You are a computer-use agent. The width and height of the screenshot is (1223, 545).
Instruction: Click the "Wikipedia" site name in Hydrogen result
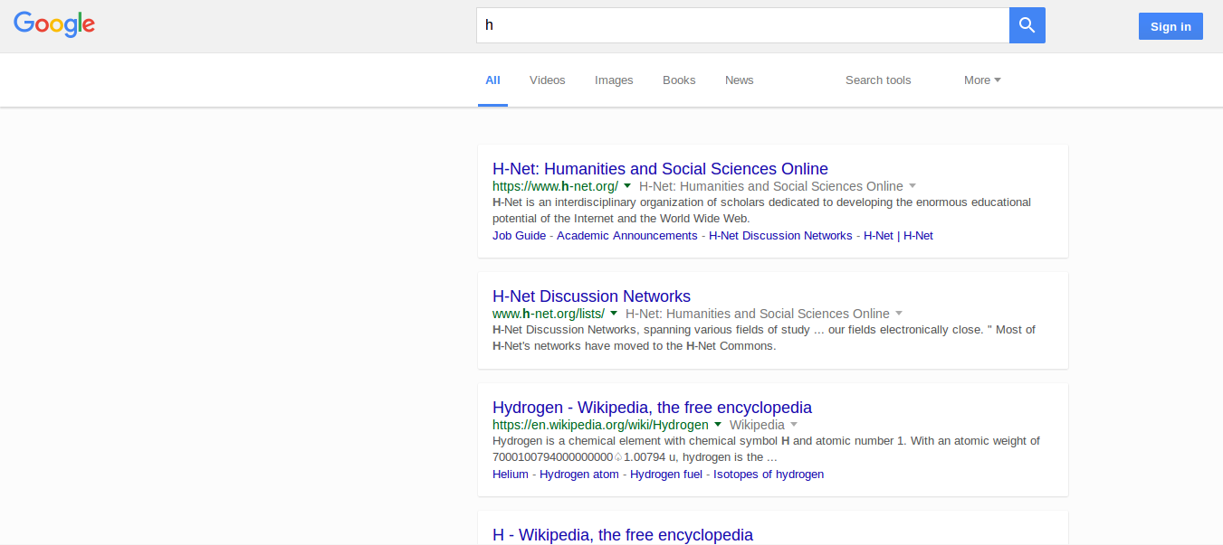[x=757, y=425]
